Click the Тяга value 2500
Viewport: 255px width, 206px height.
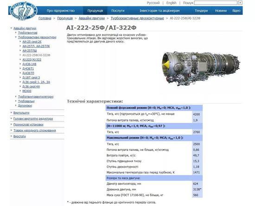pyautogui.click(x=197, y=144)
